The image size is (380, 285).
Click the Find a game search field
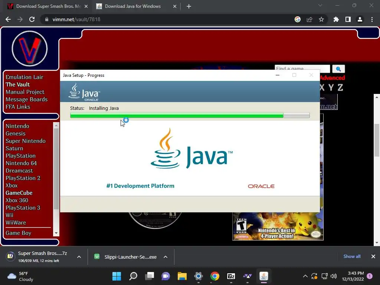(302, 69)
